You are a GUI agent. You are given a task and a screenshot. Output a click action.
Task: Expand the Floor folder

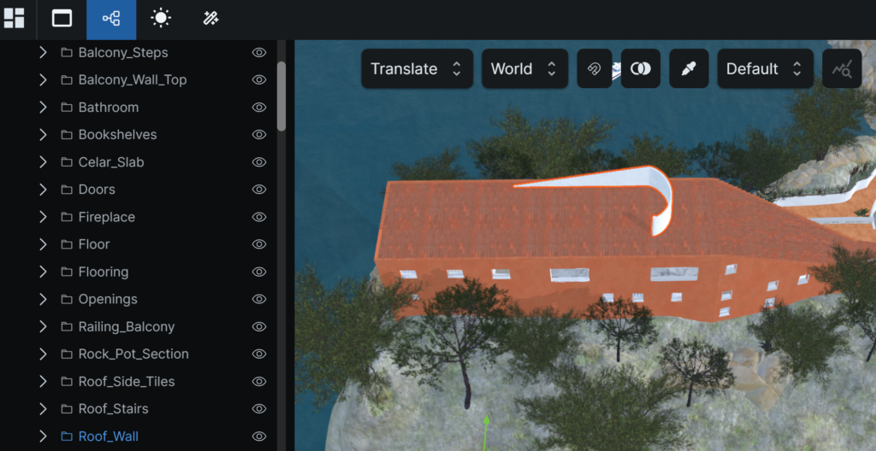coord(43,244)
